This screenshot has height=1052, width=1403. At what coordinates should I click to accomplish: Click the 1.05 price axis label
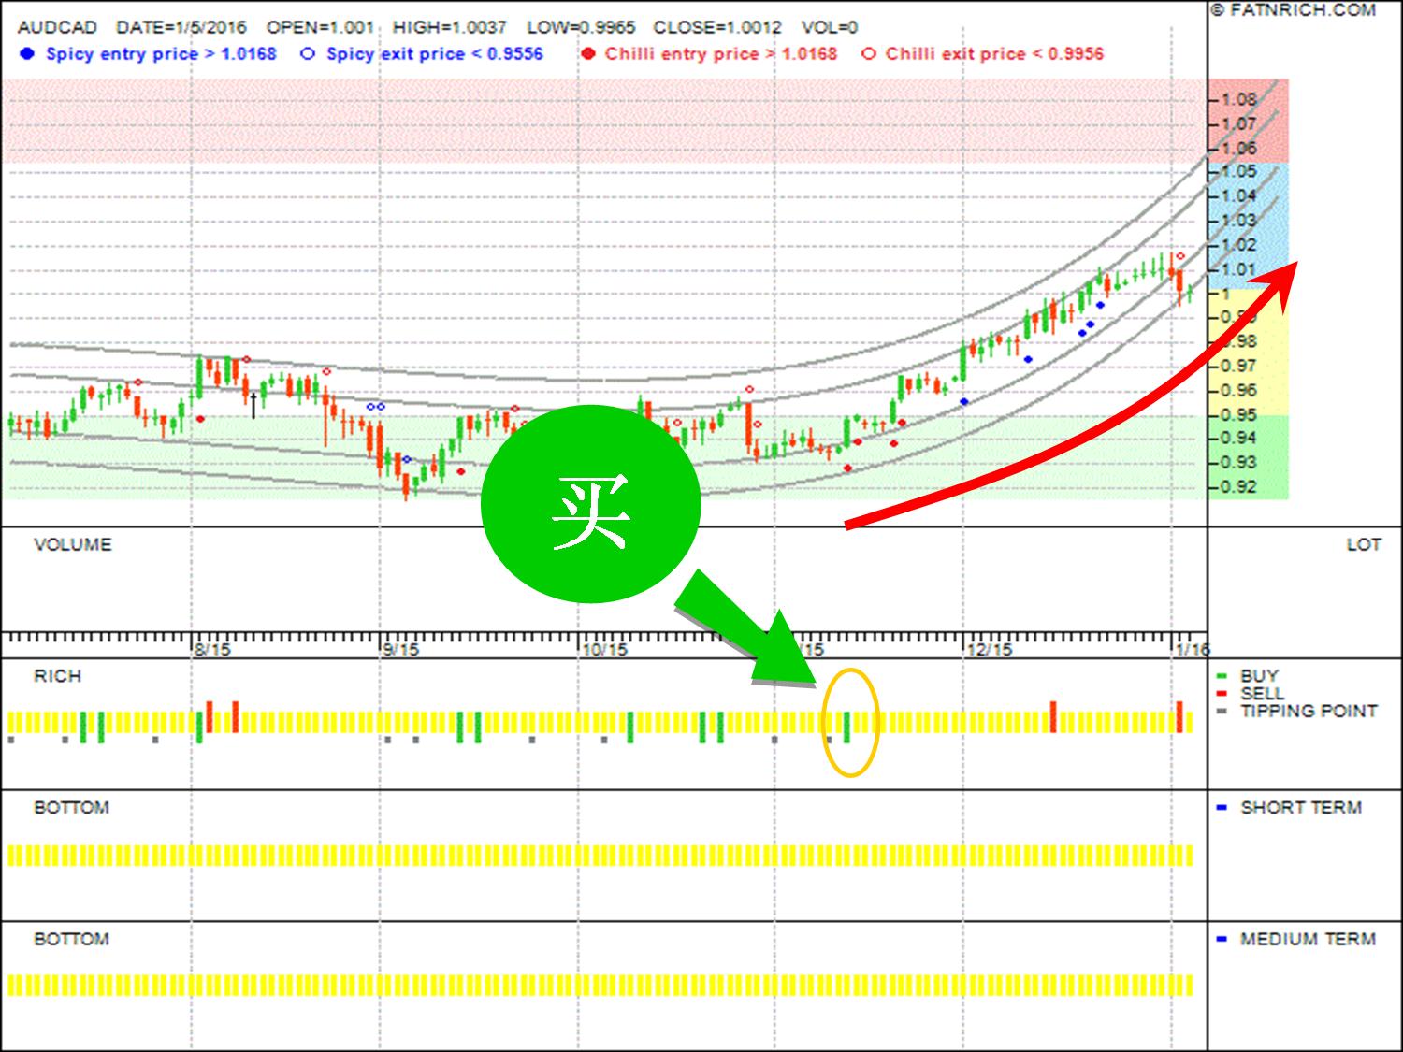pyautogui.click(x=1238, y=171)
